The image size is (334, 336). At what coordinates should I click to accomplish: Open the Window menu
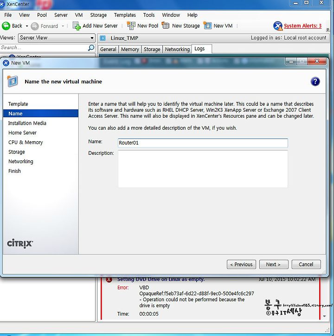click(171, 15)
